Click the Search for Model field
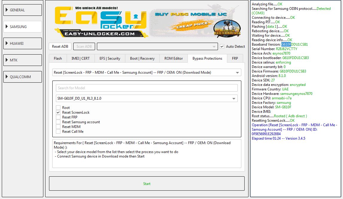Viewport: 343px width, 199px height. 147,88
